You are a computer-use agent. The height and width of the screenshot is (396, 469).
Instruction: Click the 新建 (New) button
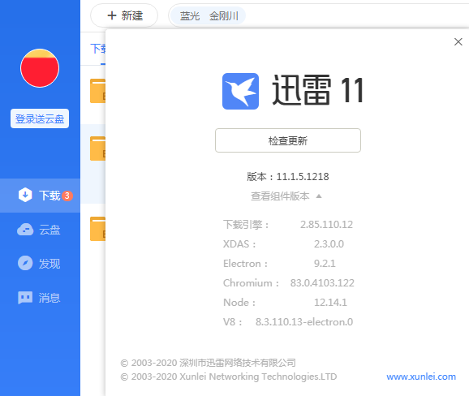click(x=124, y=15)
